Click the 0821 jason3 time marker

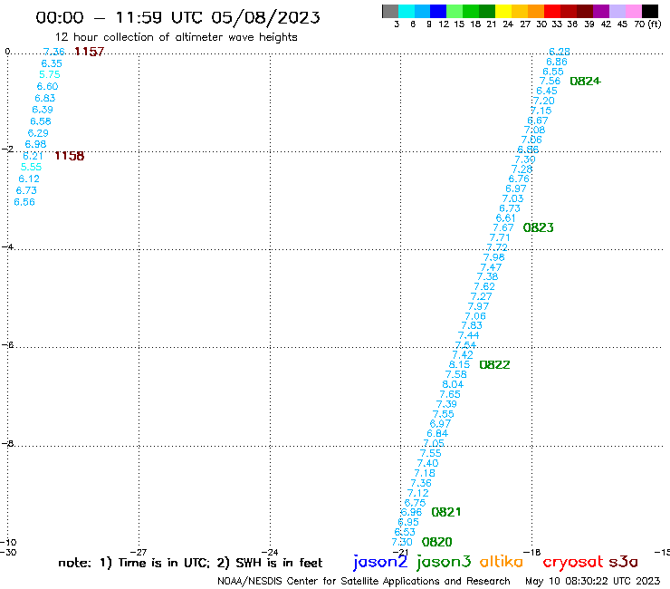(446, 512)
